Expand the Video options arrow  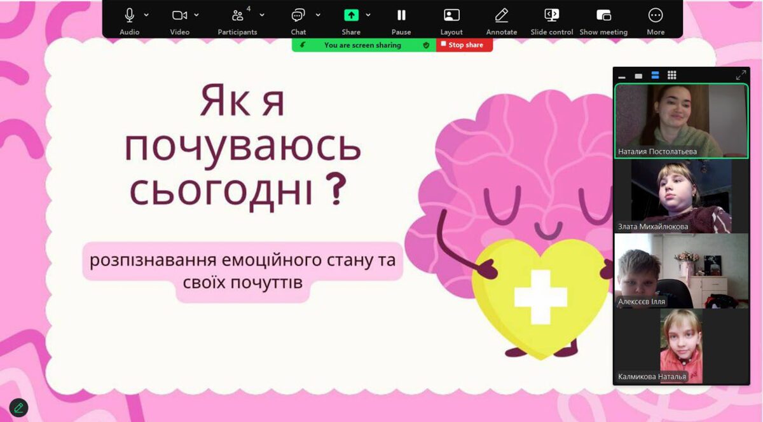pyautogui.click(x=196, y=15)
